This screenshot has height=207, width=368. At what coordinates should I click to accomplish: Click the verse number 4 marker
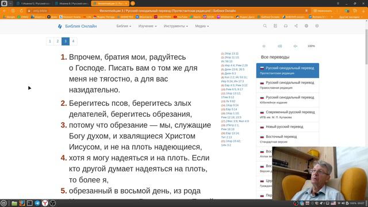64,158
